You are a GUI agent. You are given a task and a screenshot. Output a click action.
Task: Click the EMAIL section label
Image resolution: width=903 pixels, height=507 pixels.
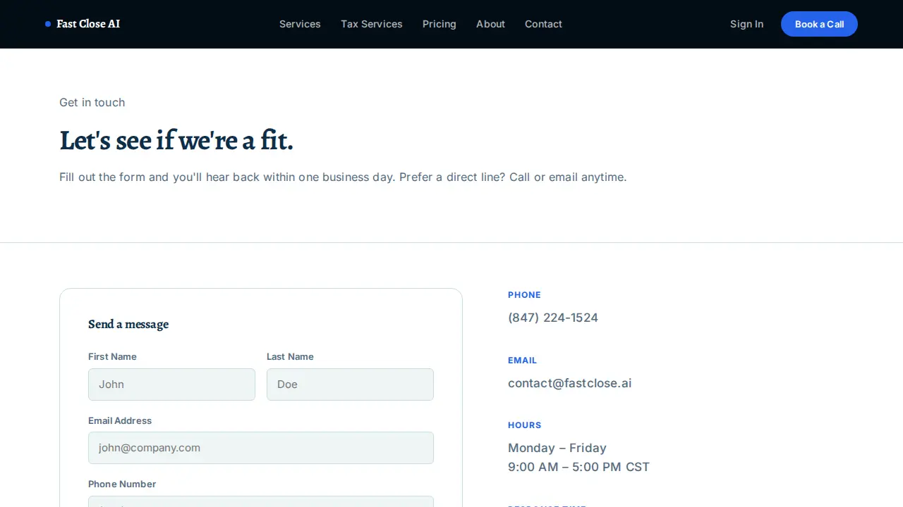tap(522, 361)
